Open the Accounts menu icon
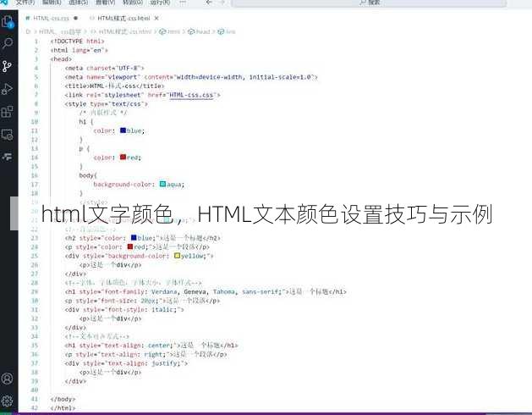This screenshot has width=532, height=415. click(x=7, y=379)
